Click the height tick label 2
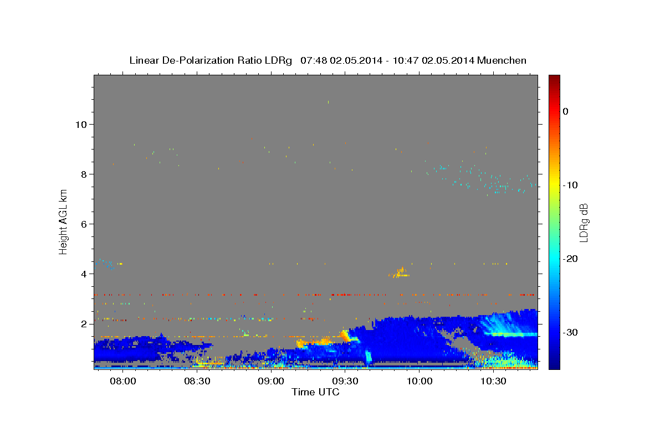Image resolution: width=665 pixels, height=443 pixels. pos(83,323)
